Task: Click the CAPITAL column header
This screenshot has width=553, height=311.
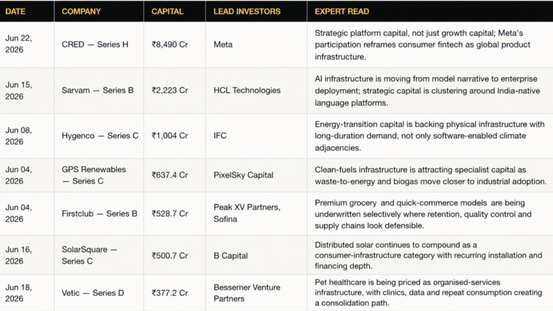Action: coord(167,11)
